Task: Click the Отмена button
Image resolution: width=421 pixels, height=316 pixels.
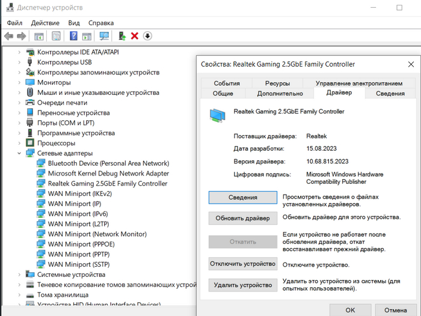Action: tap(396, 310)
